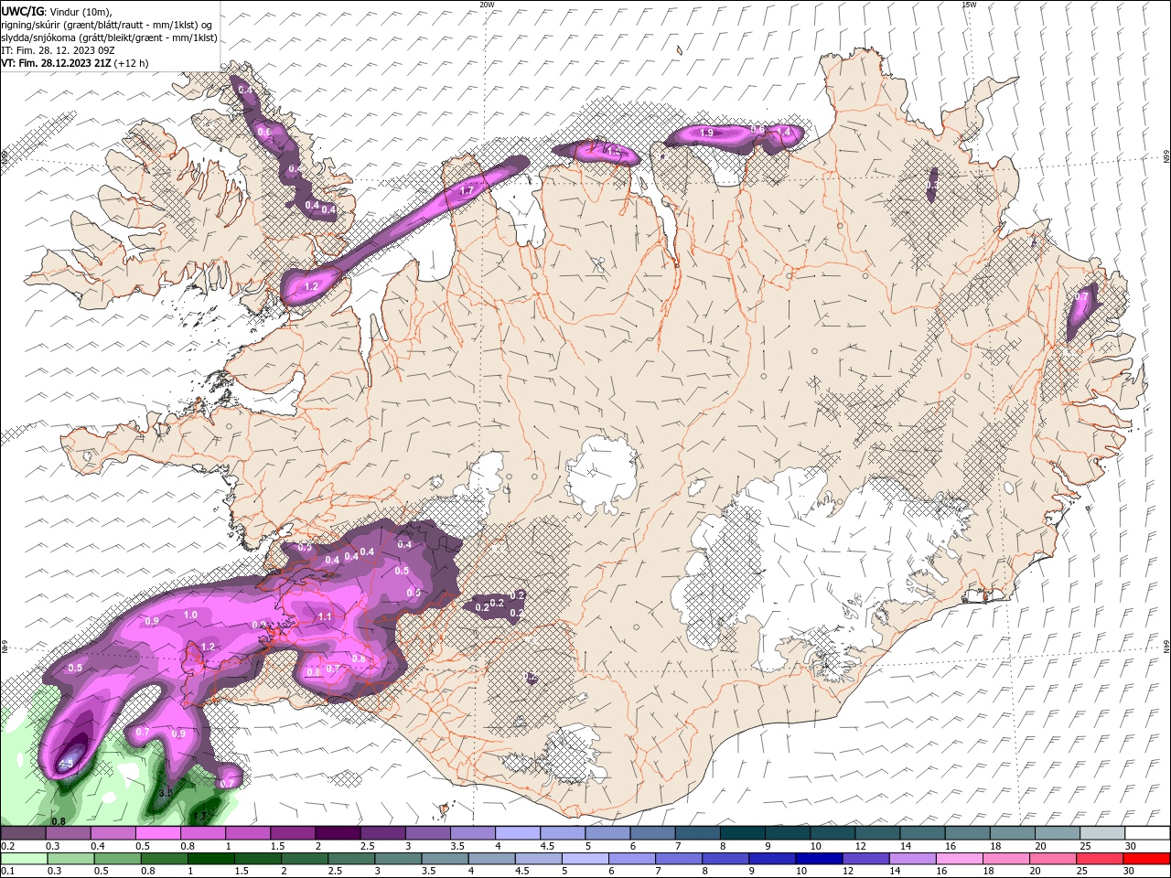
Task: Click the '20W' longitude label
Action: point(487,5)
